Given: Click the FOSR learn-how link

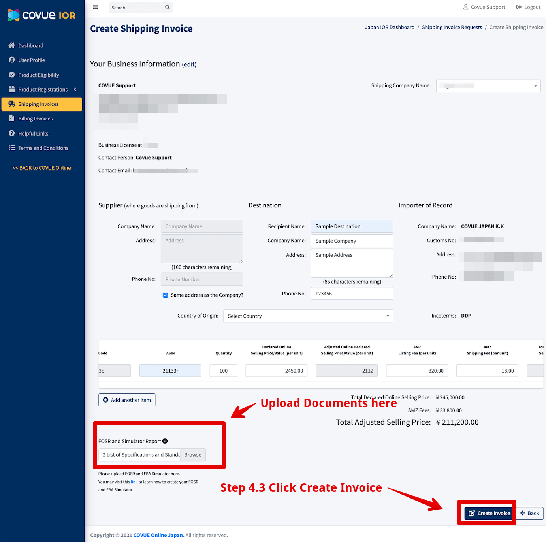Looking at the screenshot, I should point(134,482).
